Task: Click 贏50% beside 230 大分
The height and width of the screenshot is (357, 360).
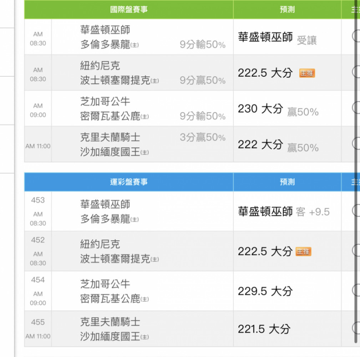Action: (x=303, y=112)
